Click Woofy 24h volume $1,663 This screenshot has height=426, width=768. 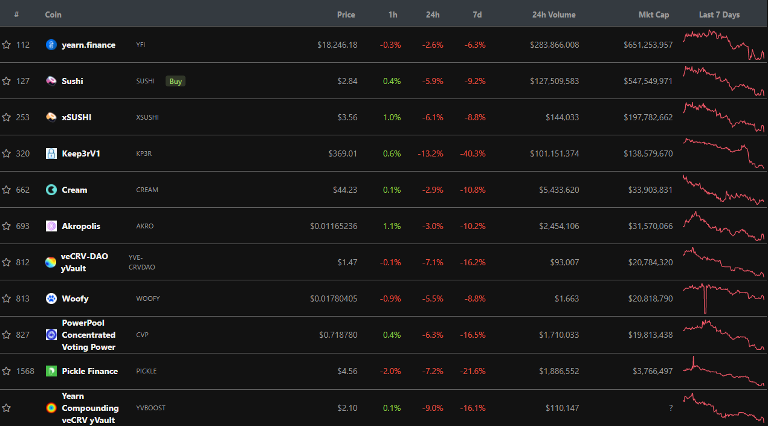(x=566, y=299)
